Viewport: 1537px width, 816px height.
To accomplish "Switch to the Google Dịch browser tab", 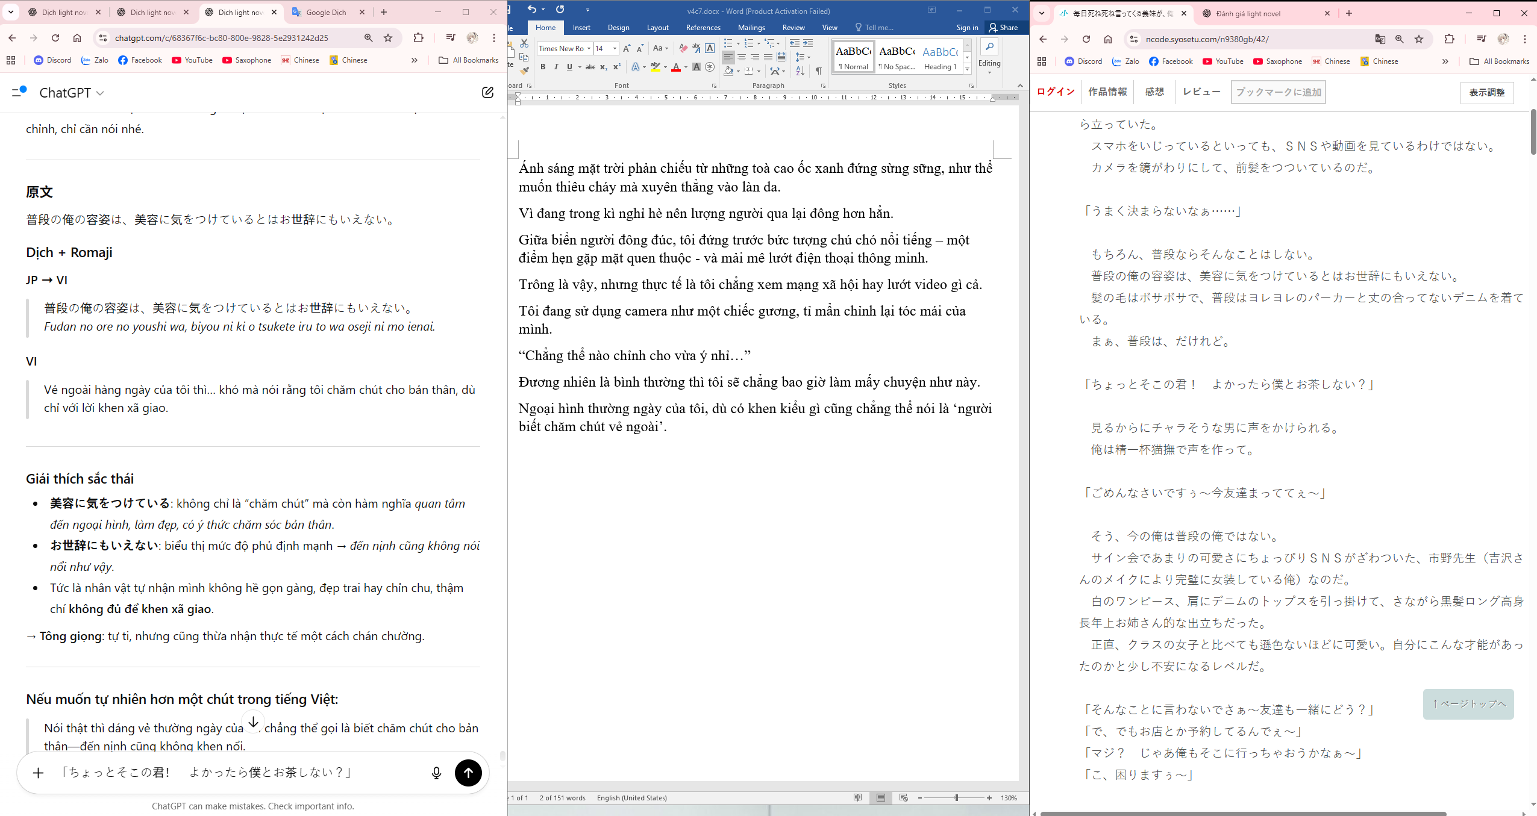I will 326,12.
